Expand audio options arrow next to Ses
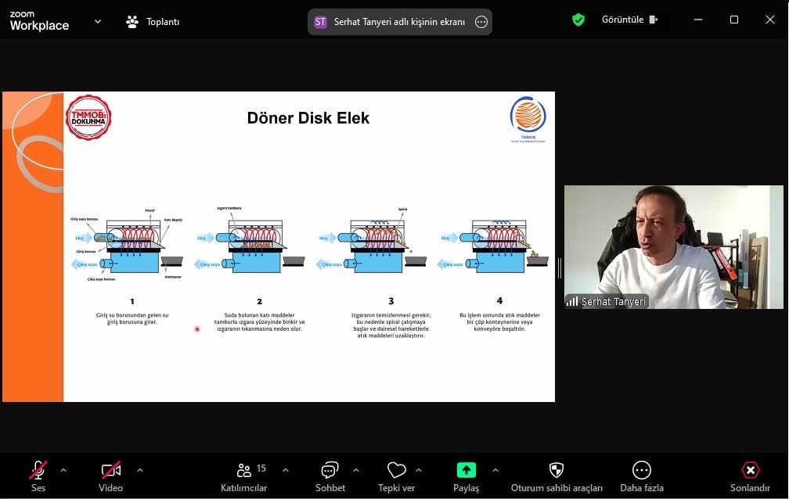The image size is (789, 499). tap(63, 470)
